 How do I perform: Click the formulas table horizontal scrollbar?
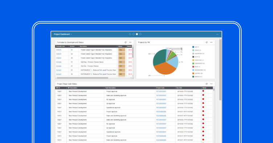(x=82, y=78)
